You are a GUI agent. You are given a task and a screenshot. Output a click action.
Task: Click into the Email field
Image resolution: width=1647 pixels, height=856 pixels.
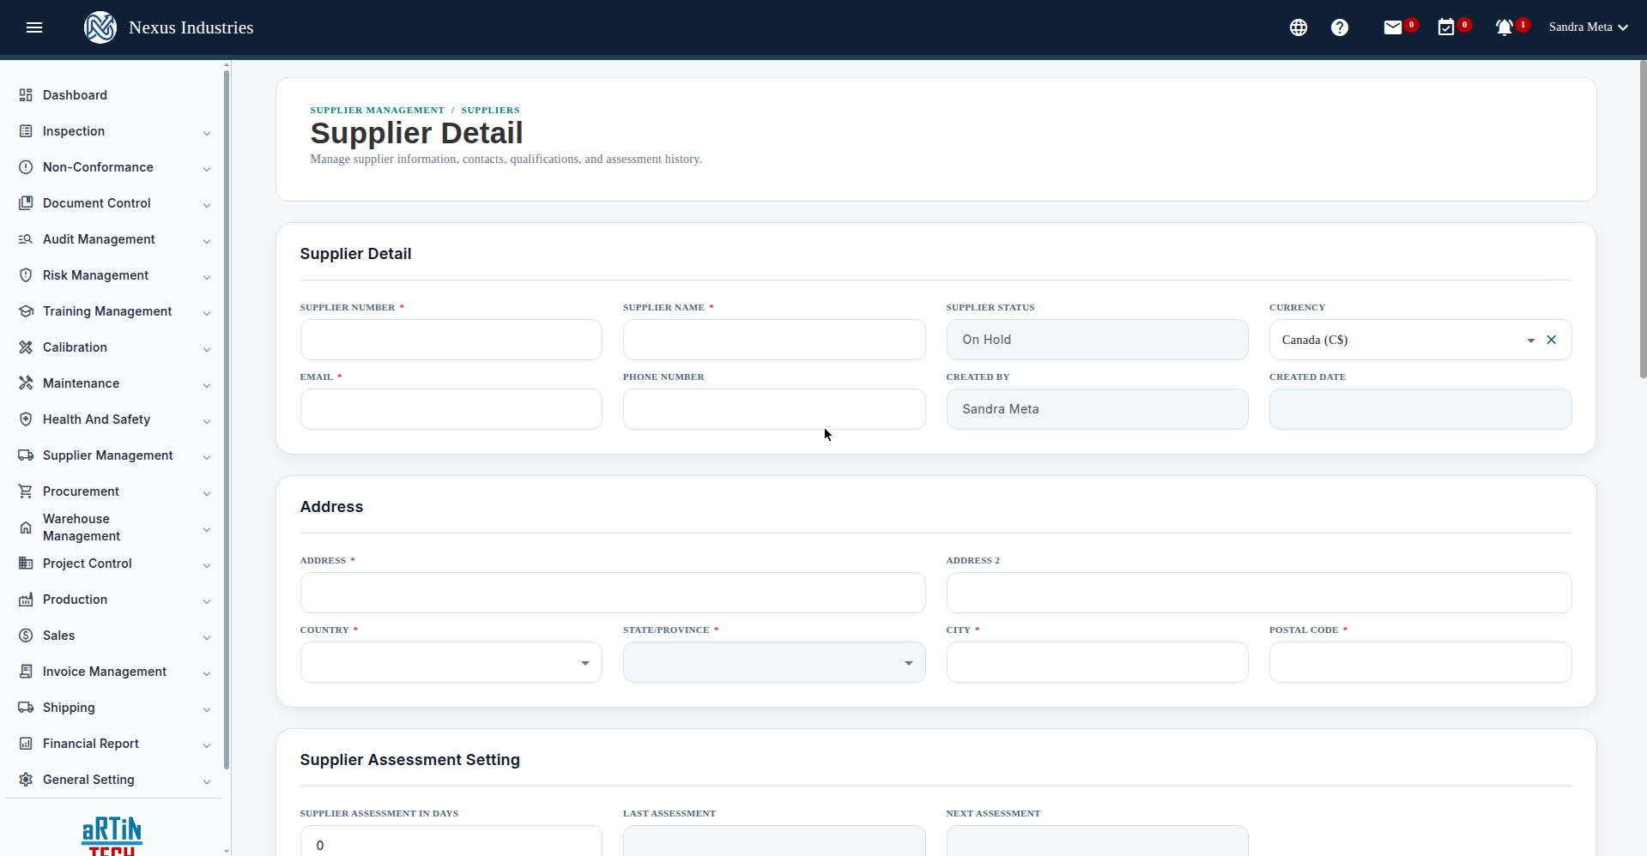point(451,409)
